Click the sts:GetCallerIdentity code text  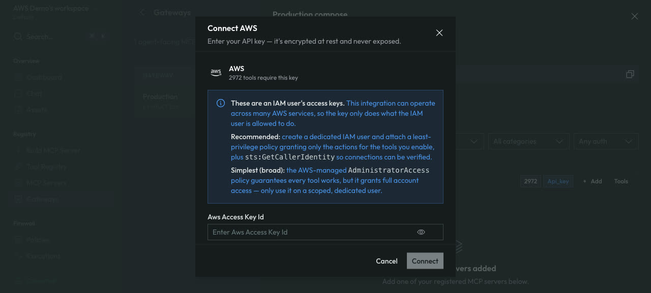point(290,157)
